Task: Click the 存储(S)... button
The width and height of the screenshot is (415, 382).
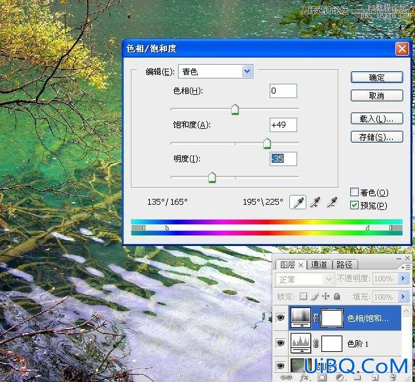Action: pyautogui.click(x=376, y=137)
